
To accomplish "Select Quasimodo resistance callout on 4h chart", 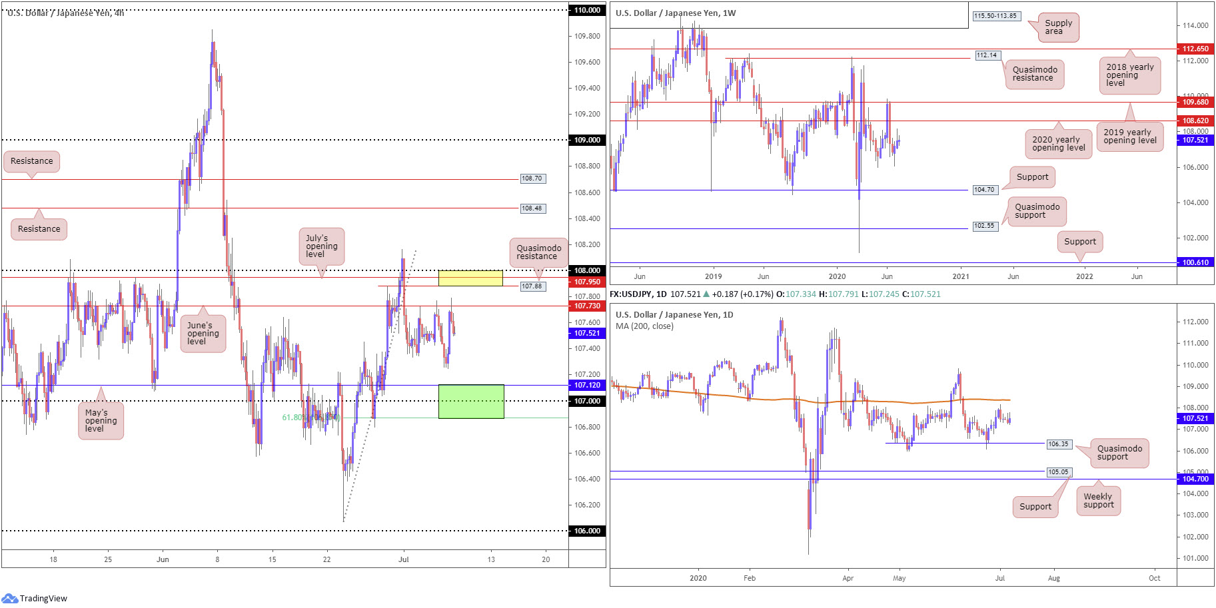I will (x=539, y=252).
